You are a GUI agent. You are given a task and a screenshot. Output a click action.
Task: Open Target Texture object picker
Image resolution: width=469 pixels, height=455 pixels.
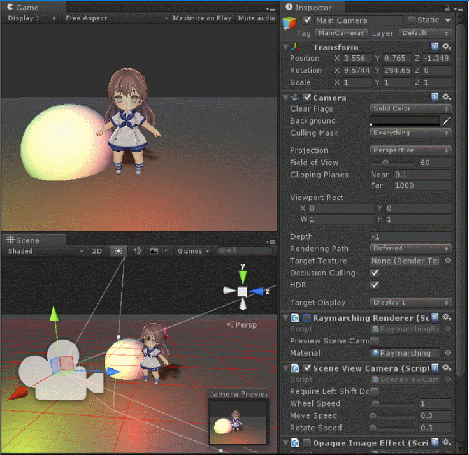(448, 261)
